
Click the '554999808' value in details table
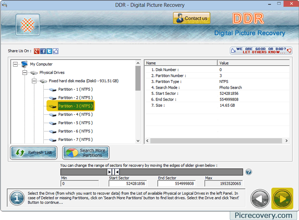(x=229, y=99)
